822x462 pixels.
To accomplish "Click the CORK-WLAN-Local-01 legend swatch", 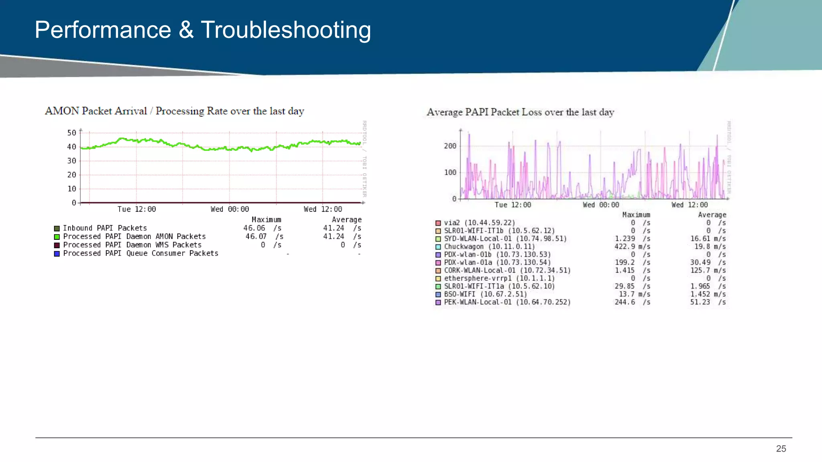I will click(438, 271).
